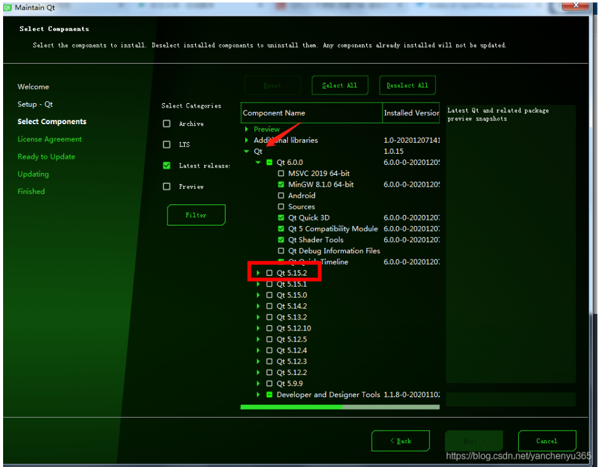598x467 pixels.
Task: Uncheck the MinGW 8.1.0 64-bit component
Action: 280,185
